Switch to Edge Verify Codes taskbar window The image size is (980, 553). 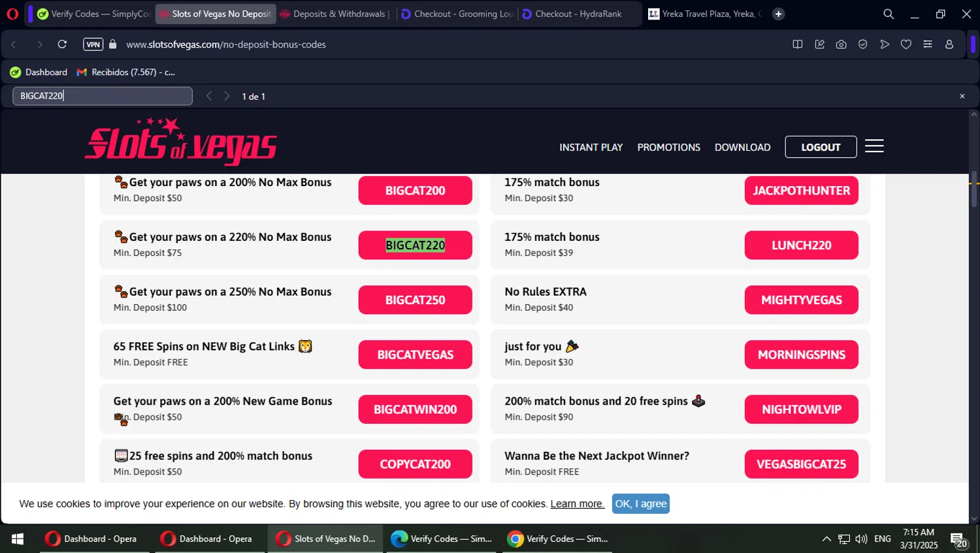point(442,539)
